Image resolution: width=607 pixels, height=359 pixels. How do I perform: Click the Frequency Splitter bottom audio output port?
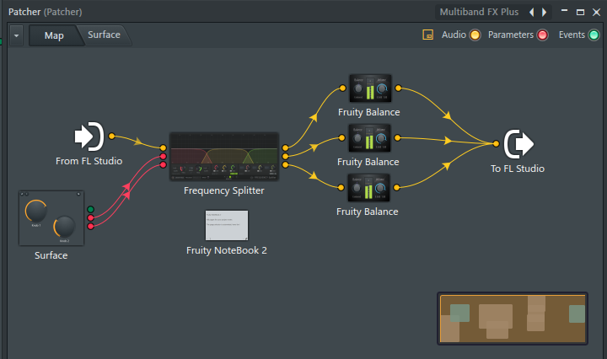285,165
